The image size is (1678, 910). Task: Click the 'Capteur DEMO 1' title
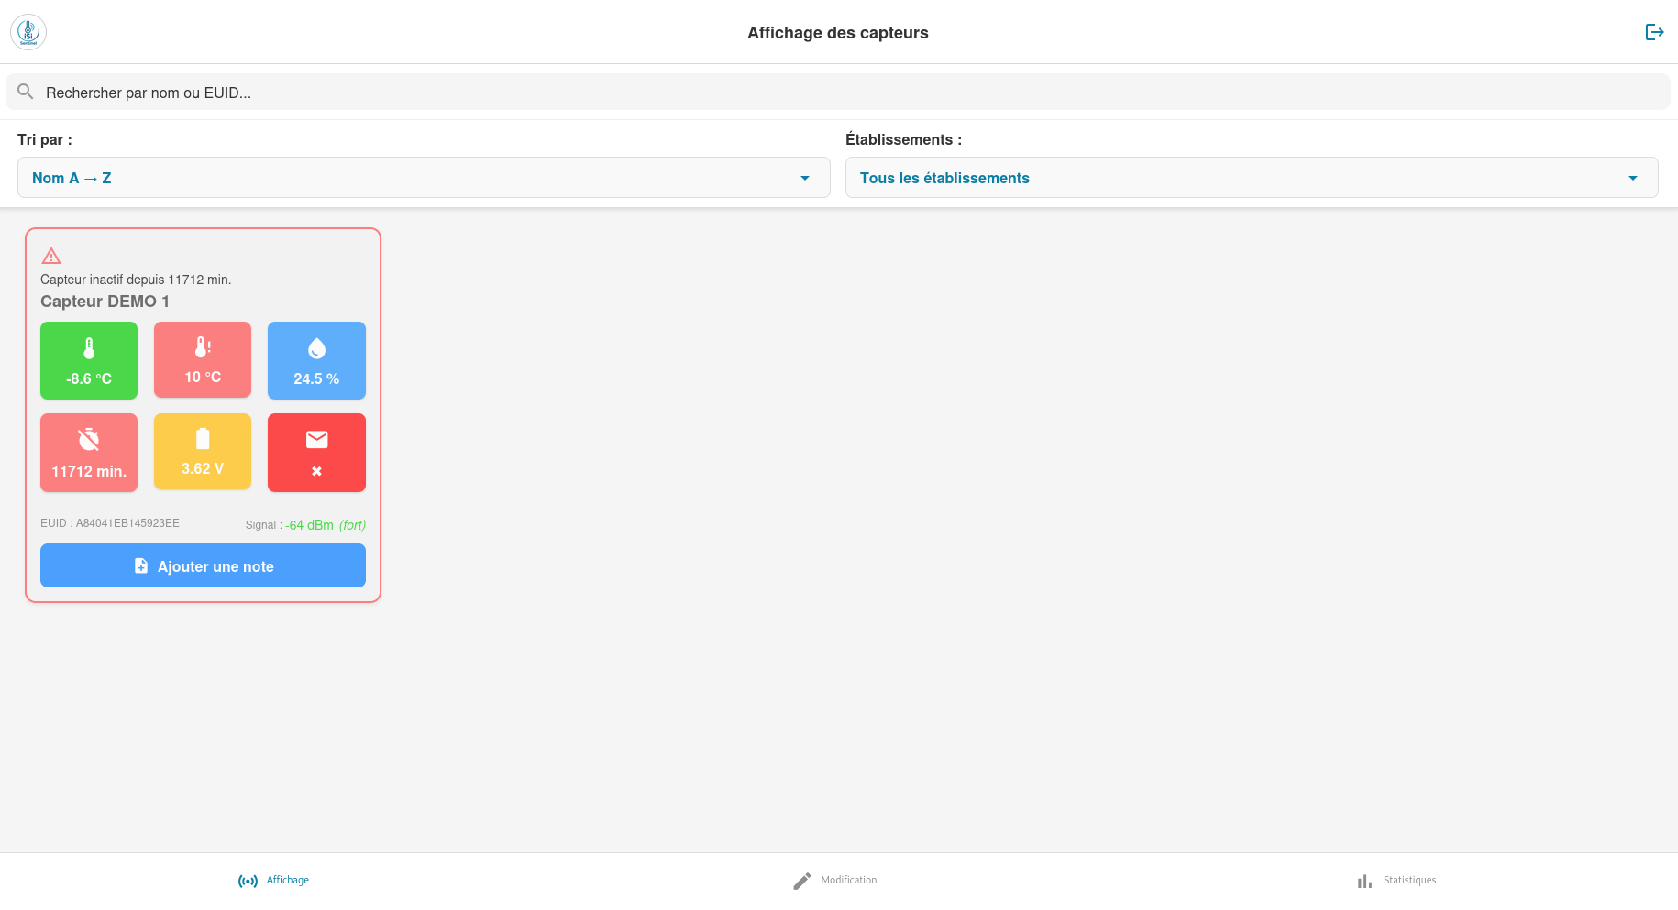pos(105,302)
